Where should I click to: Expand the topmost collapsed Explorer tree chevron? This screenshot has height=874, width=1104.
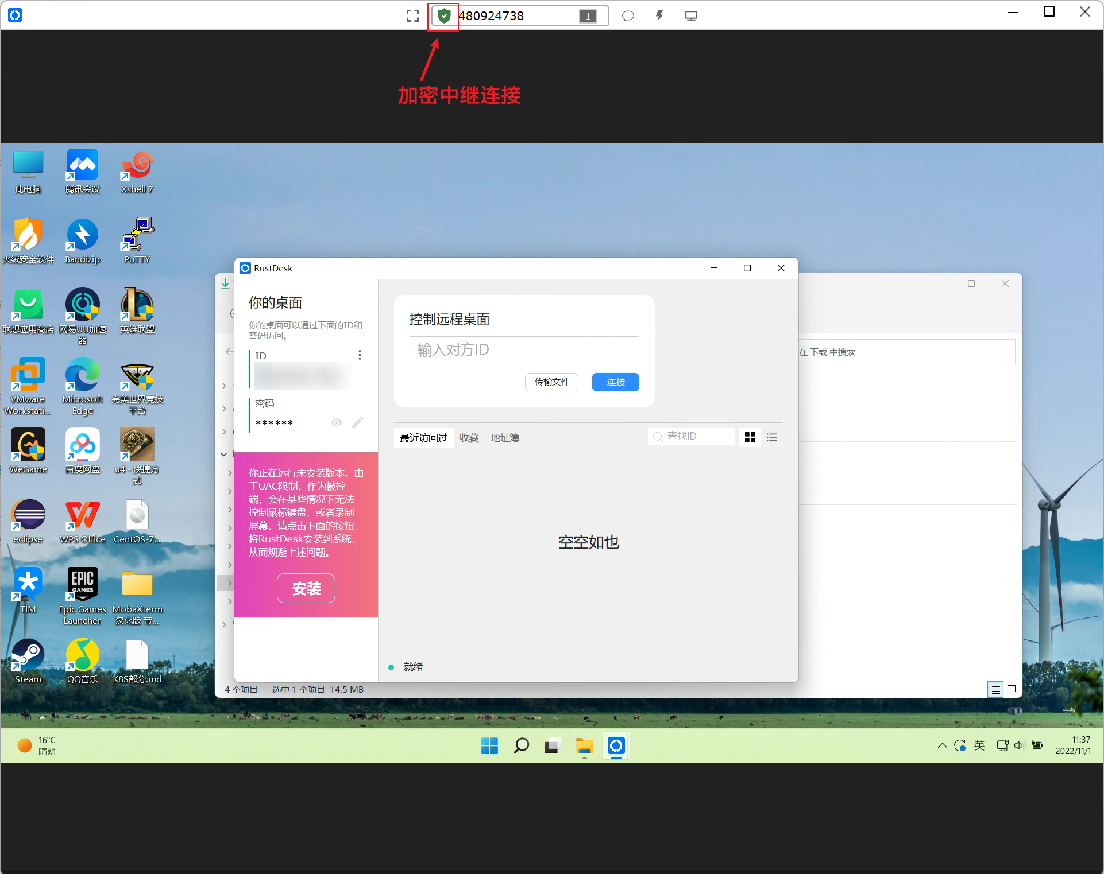point(224,386)
